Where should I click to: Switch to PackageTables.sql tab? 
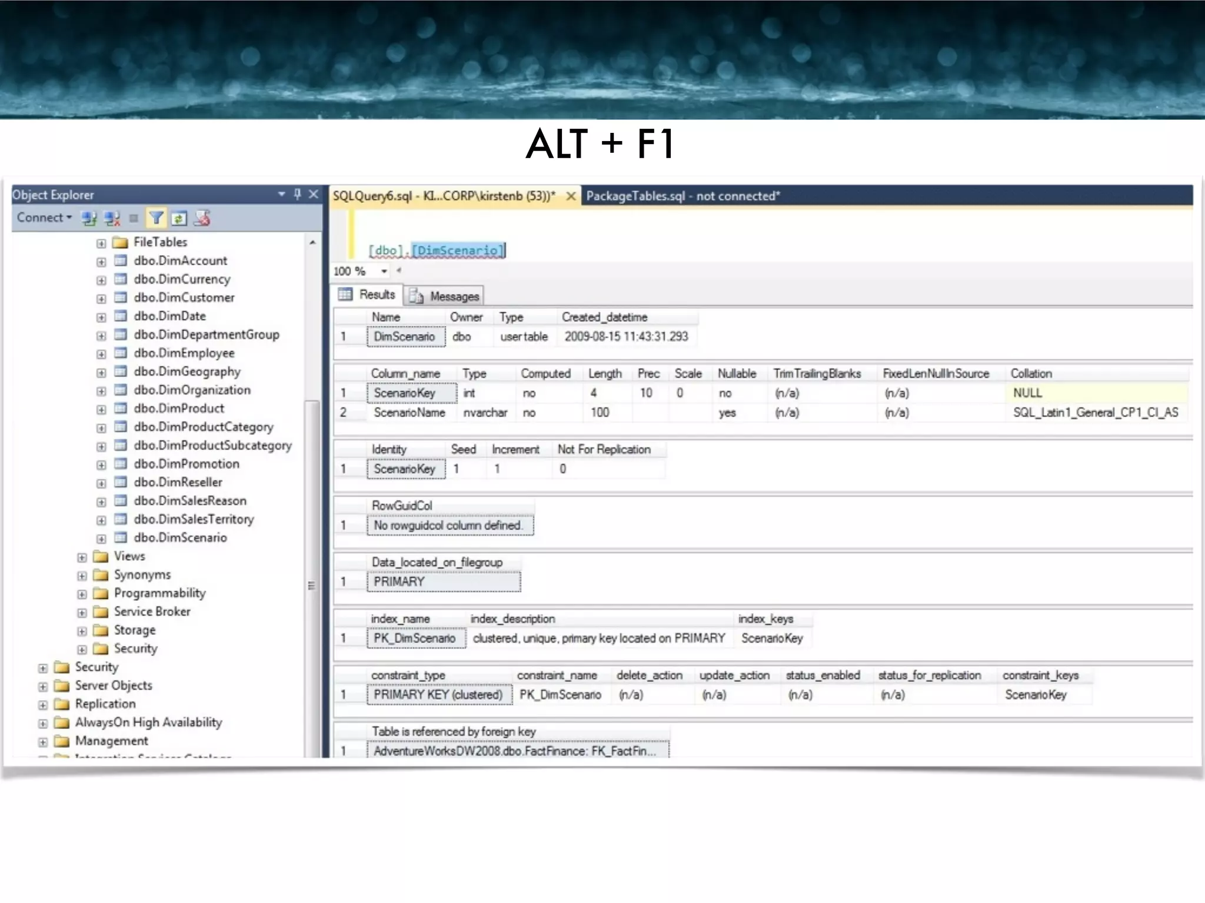click(x=683, y=196)
